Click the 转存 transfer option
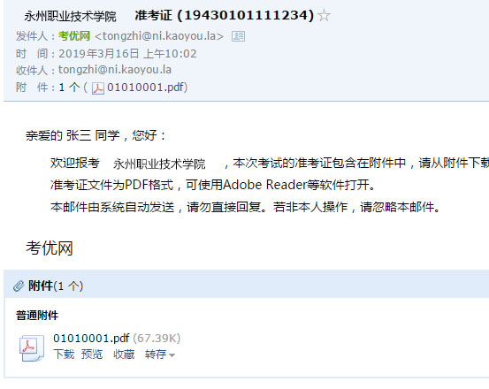The width and height of the screenshot is (489, 389). (156, 355)
